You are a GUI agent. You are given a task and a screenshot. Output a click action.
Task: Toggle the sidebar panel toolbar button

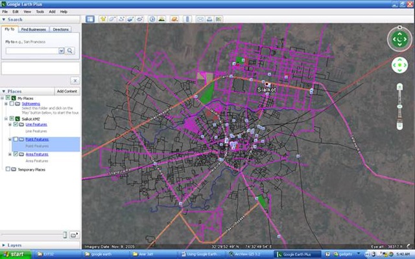[x=90, y=19]
